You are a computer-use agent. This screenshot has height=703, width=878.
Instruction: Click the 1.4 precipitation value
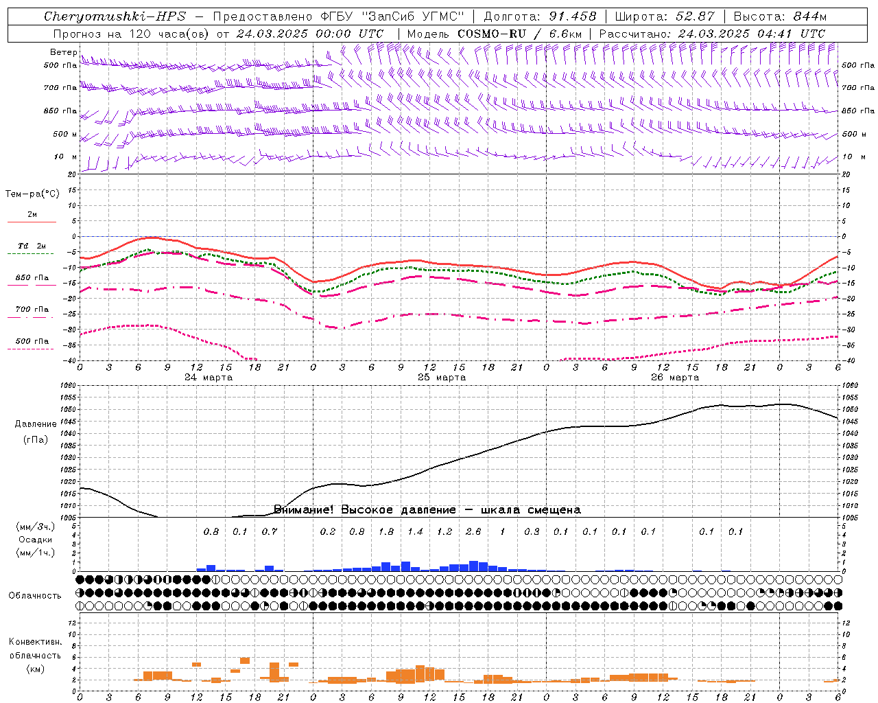(415, 531)
